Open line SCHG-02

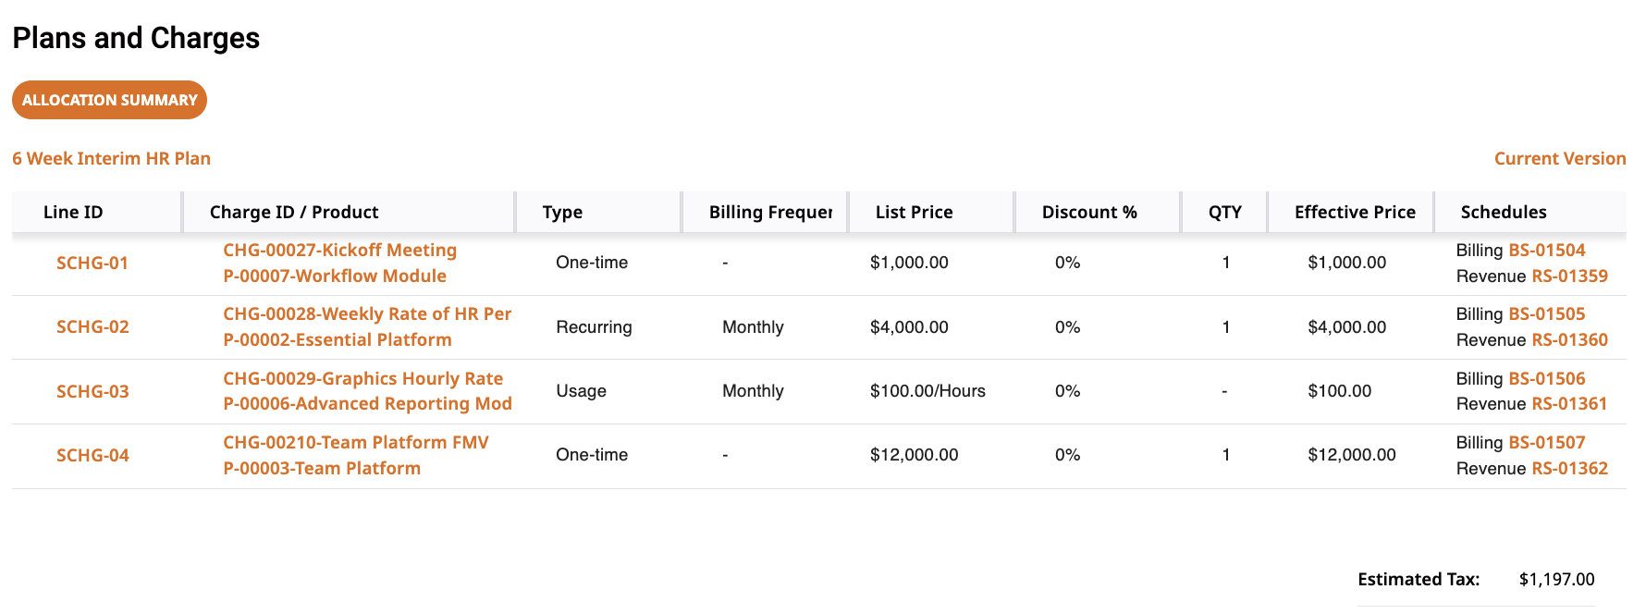pos(92,326)
